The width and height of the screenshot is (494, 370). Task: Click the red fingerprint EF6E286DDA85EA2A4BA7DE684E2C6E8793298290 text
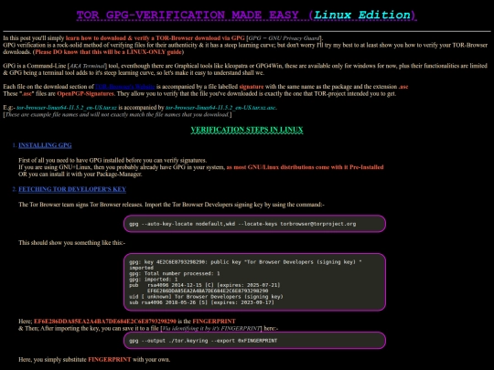click(105, 322)
